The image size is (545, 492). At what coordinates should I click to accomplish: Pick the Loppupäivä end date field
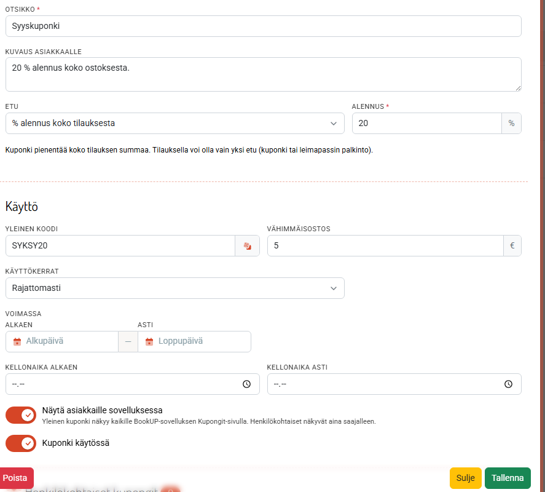(194, 342)
